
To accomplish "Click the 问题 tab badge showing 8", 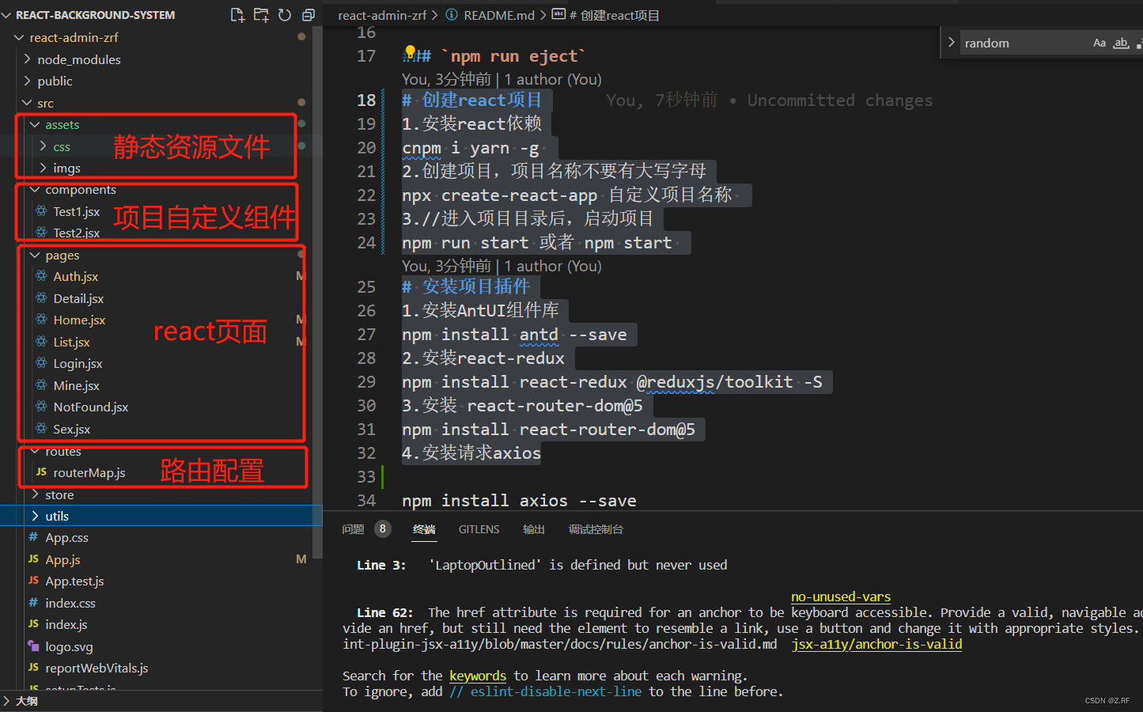I will (x=383, y=528).
